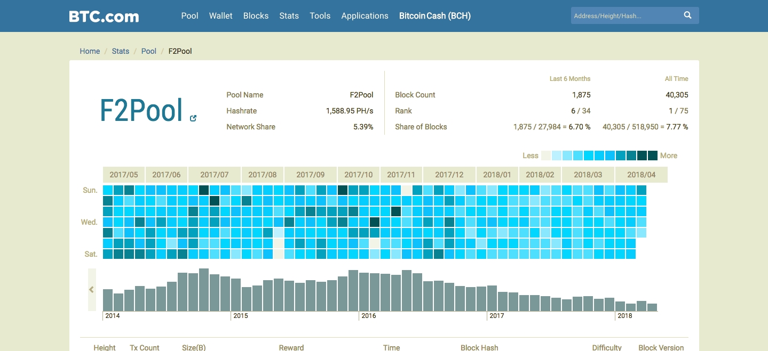The image size is (768, 351).
Task: Click the 2017/09 month header
Action: click(x=311, y=175)
